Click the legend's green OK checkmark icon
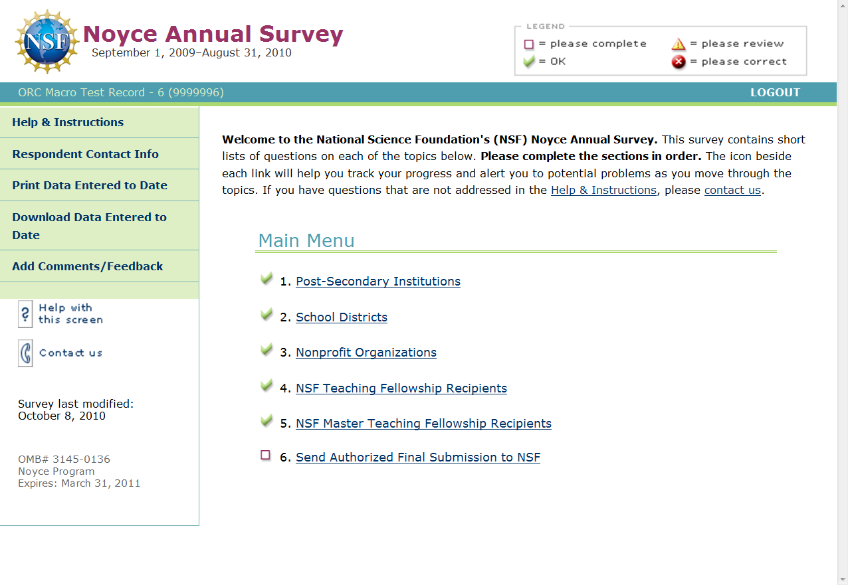Image resolution: width=848 pixels, height=585 pixels. (529, 62)
